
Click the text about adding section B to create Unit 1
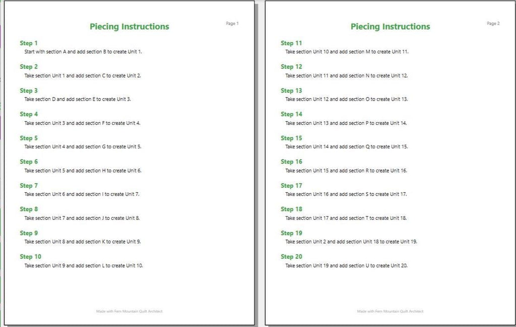click(83, 52)
